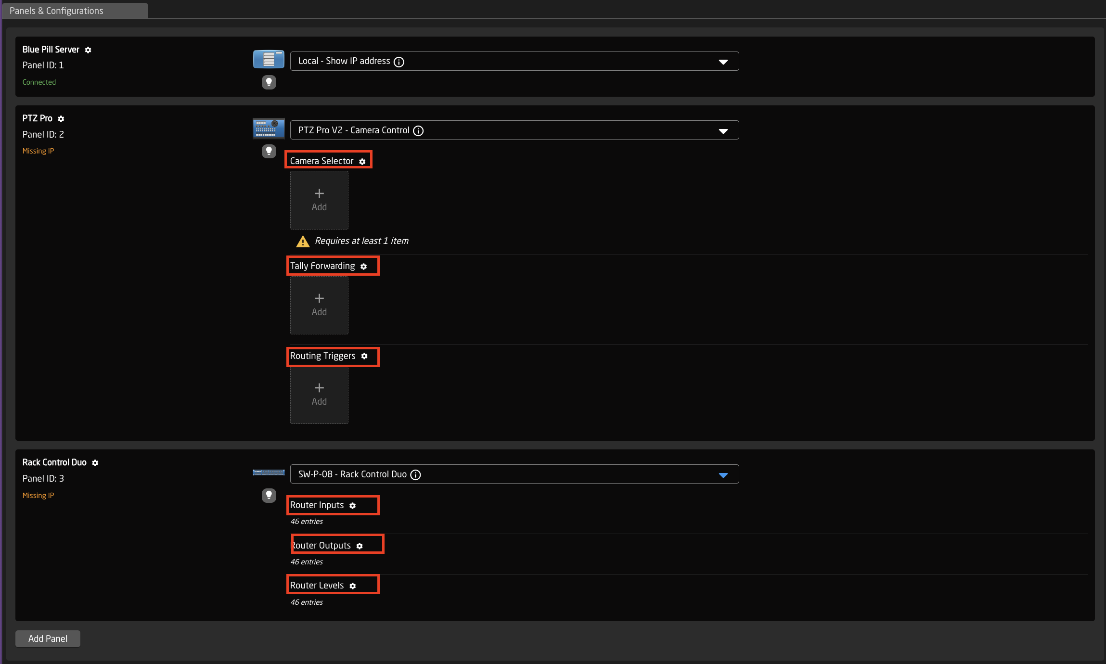Click the lightbulb icon for Rack Control Duo

269,496
